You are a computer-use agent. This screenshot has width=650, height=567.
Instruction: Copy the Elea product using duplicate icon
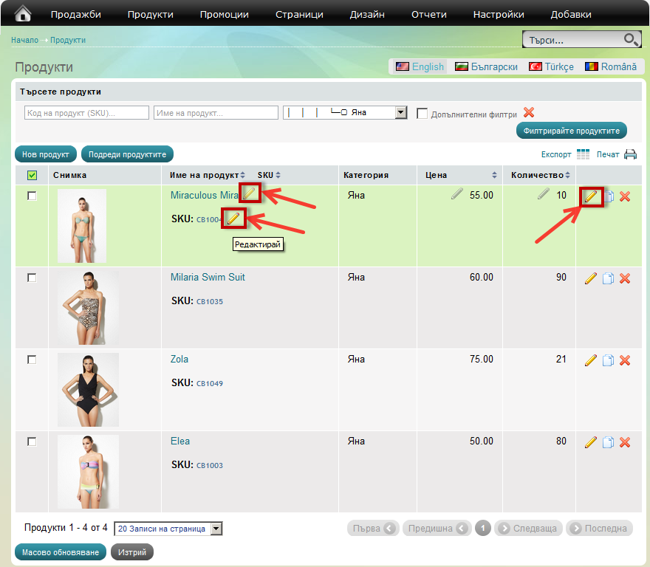[x=608, y=442]
